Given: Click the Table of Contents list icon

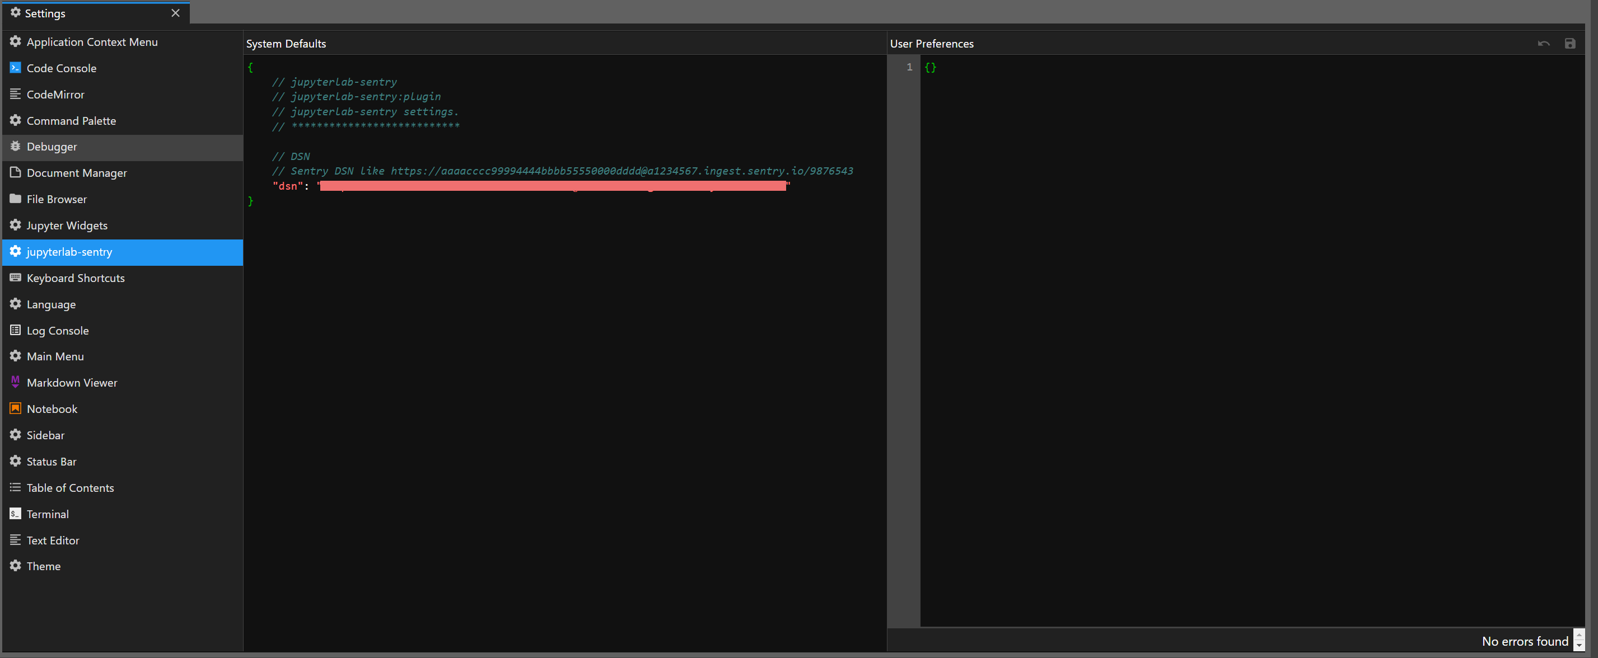Looking at the screenshot, I should (x=16, y=487).
